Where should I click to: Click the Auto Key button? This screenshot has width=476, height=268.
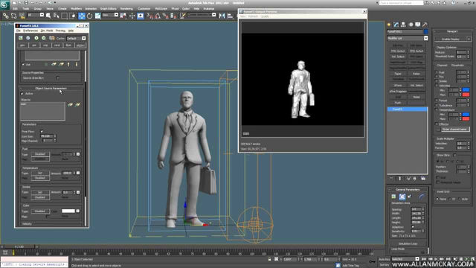point(384,259)
